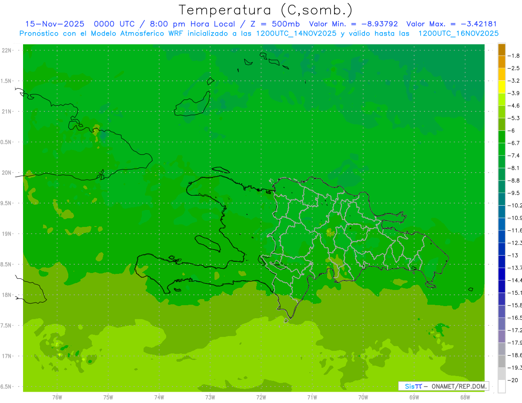Click the "-3.9" legend value
522x403 pixels.
[514, 93]
